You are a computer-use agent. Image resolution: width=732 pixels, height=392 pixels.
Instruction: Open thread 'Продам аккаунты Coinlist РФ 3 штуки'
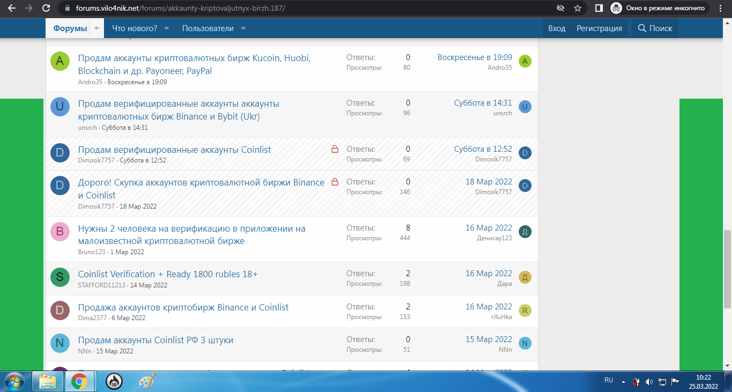[155, 340]
